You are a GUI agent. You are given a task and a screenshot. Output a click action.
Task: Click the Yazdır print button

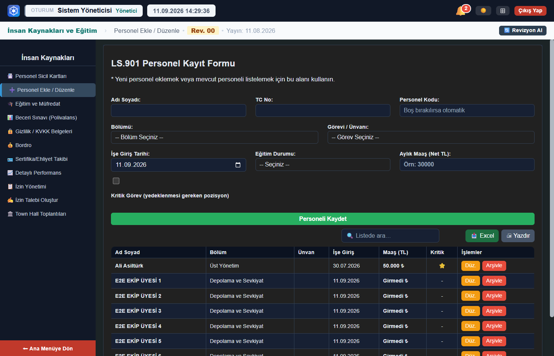pyautogui.click(x=518, y=236)
